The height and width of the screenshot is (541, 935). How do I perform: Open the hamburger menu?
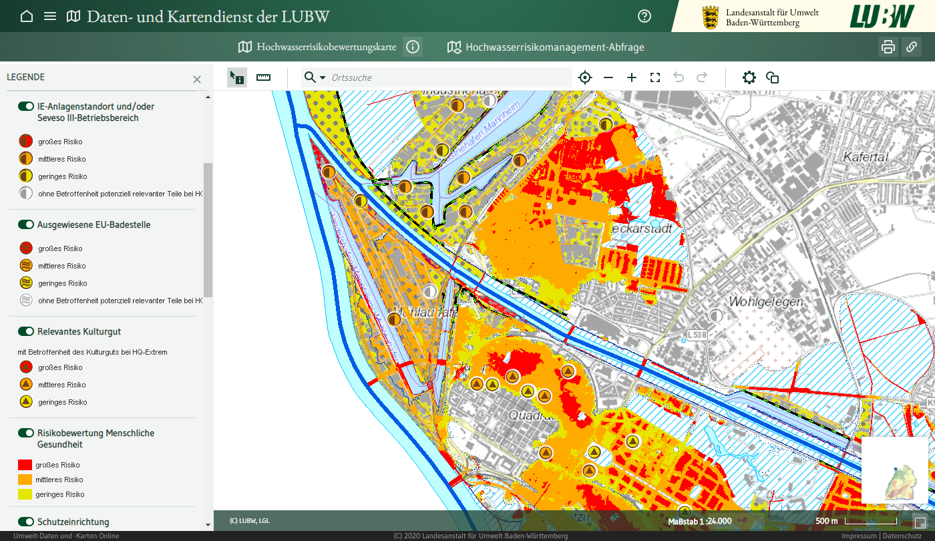50,16
